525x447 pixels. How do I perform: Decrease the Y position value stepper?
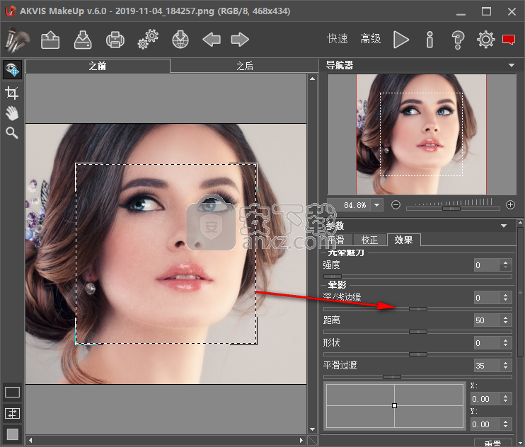[506, 427]
